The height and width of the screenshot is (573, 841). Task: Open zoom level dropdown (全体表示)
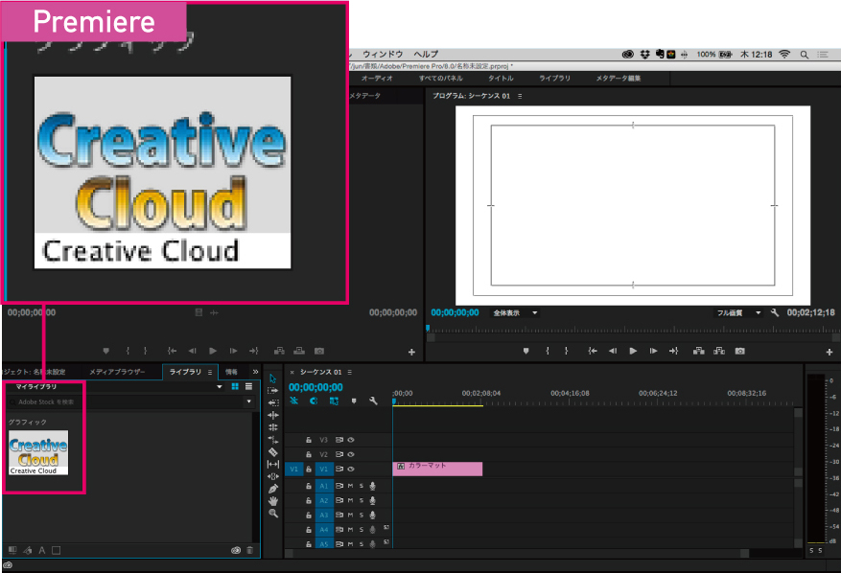point(515,313)
